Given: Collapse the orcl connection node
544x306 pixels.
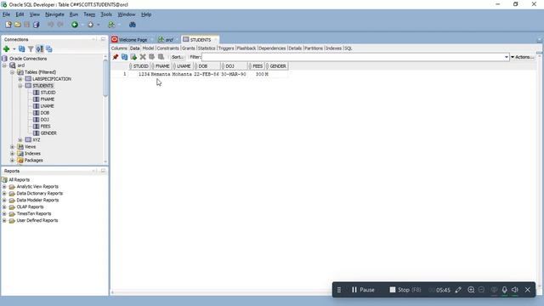Looking at the screenshot, I should pos(4,65).
